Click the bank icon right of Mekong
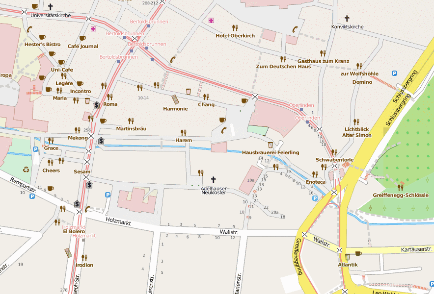Image resolution: width=434 pixels, height=294 pixels. [101, 141]
